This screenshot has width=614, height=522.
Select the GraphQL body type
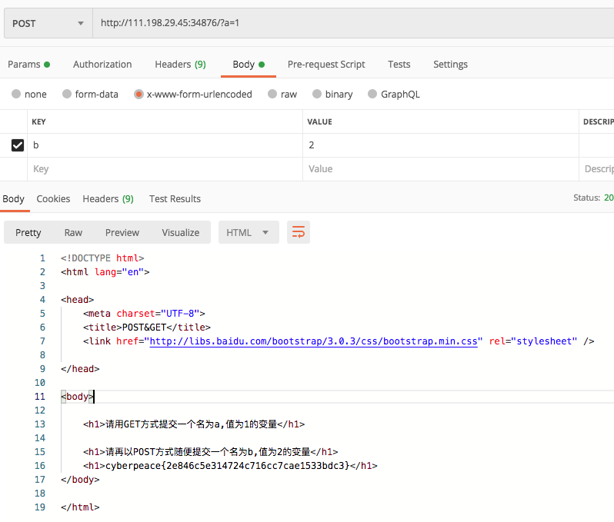[394, 95]
